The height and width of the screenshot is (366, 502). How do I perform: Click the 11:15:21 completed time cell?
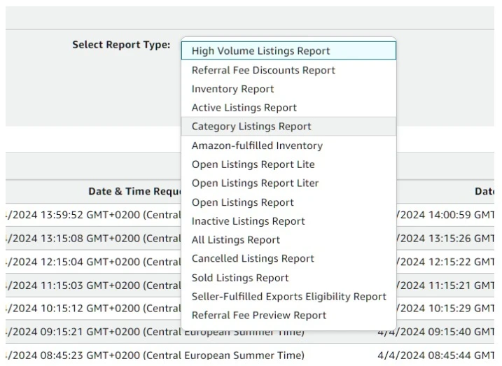[x=445, y=285]
